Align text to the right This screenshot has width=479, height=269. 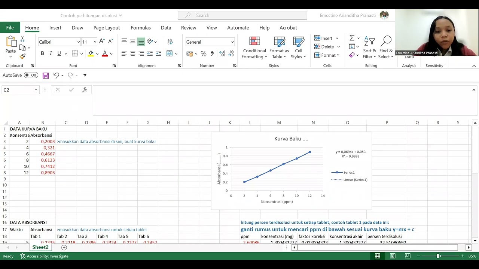pyautogui.click(x=141, y=53)
